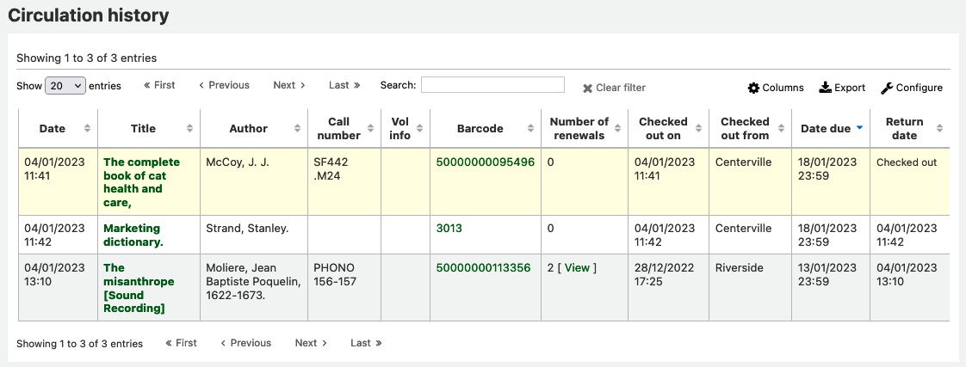Sort by Date due column header
The image size is (966, 367).
click(x=826, y=129)
